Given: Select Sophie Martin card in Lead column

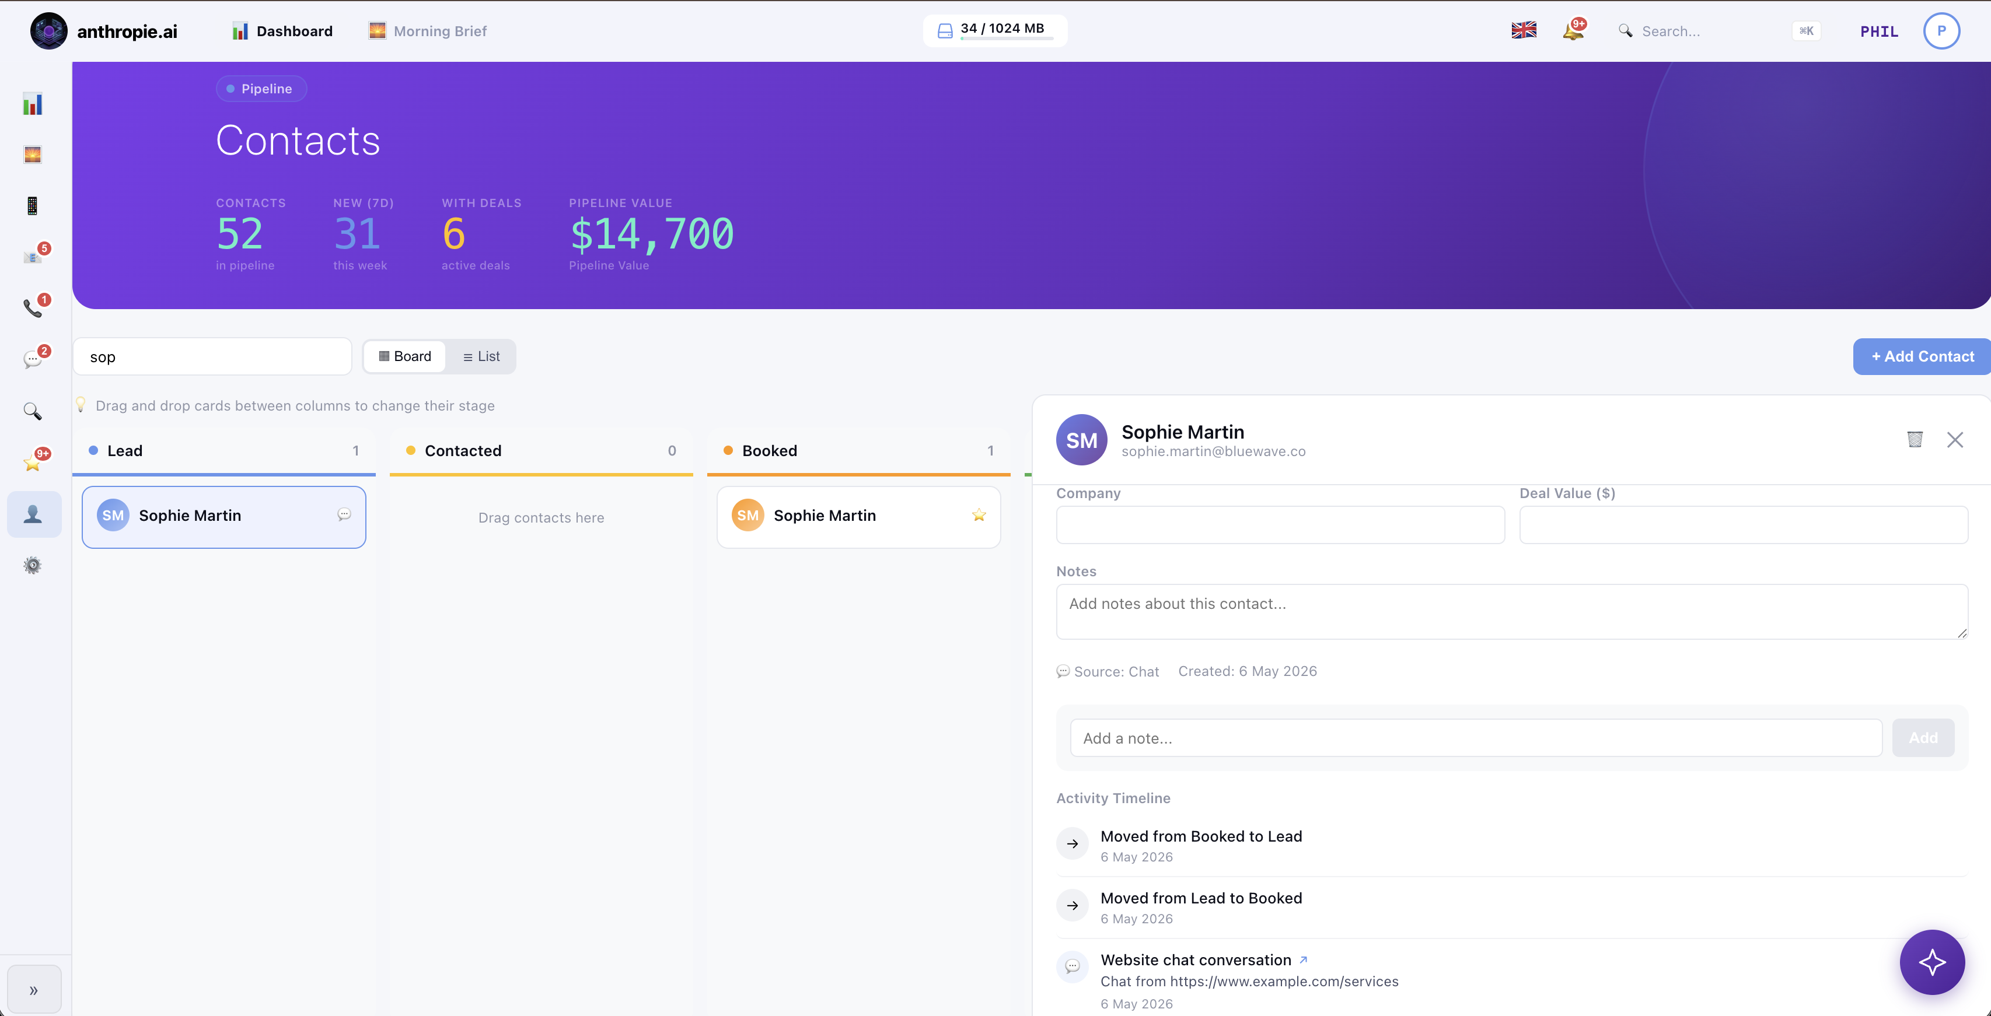Looking at the screenshot, I should [x=224, y=517].
